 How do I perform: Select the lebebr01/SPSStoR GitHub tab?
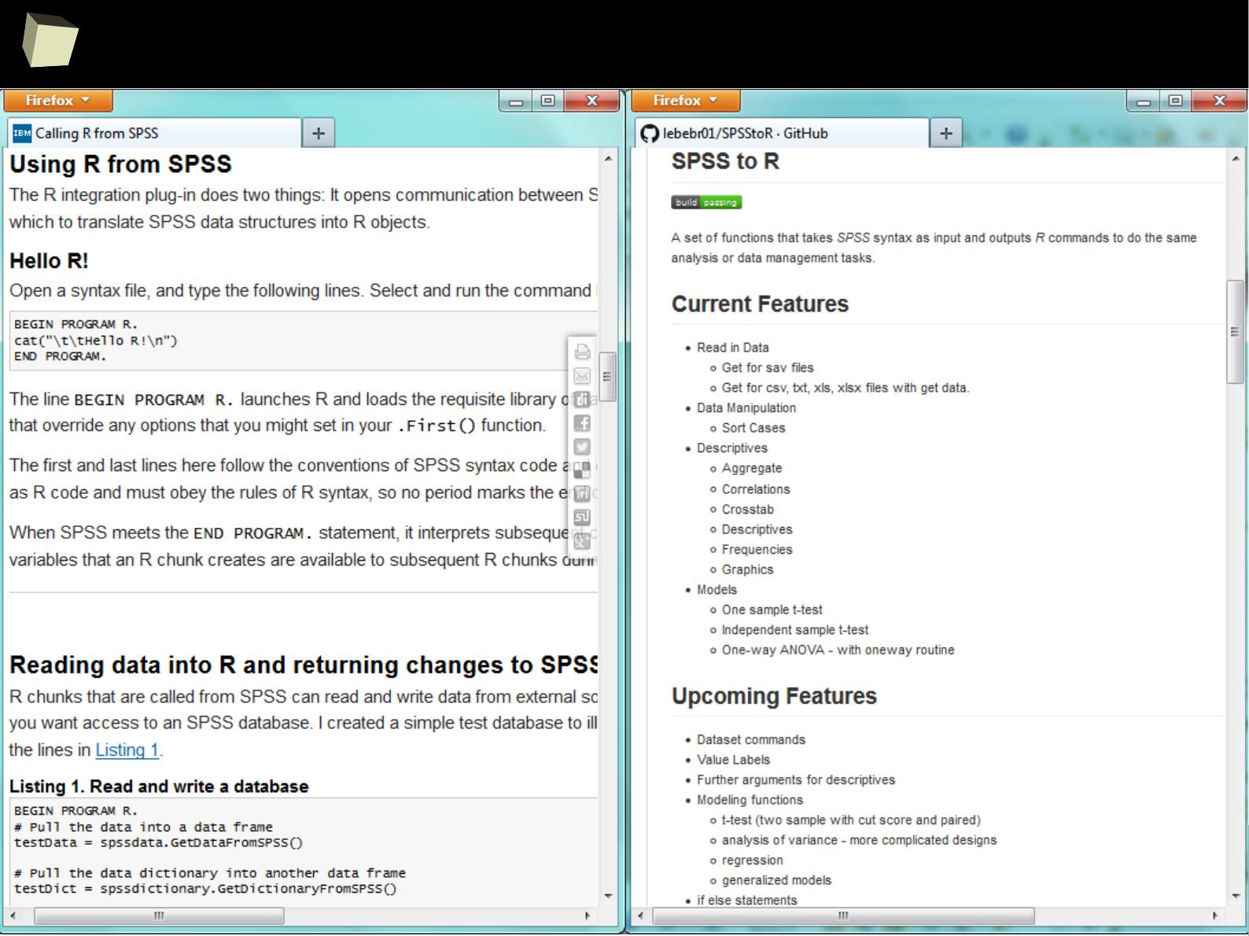click(782, 133)
